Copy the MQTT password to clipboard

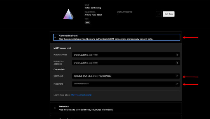(x=177, y=84)
